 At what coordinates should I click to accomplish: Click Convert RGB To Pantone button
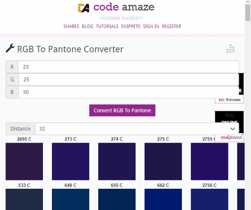click(122, 110)
